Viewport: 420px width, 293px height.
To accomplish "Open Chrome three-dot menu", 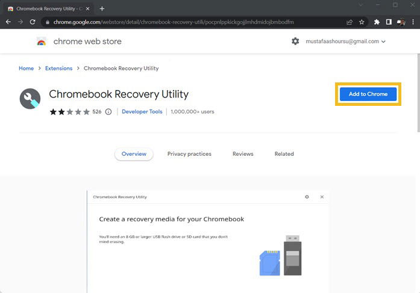I will click(x=413, y=22).
